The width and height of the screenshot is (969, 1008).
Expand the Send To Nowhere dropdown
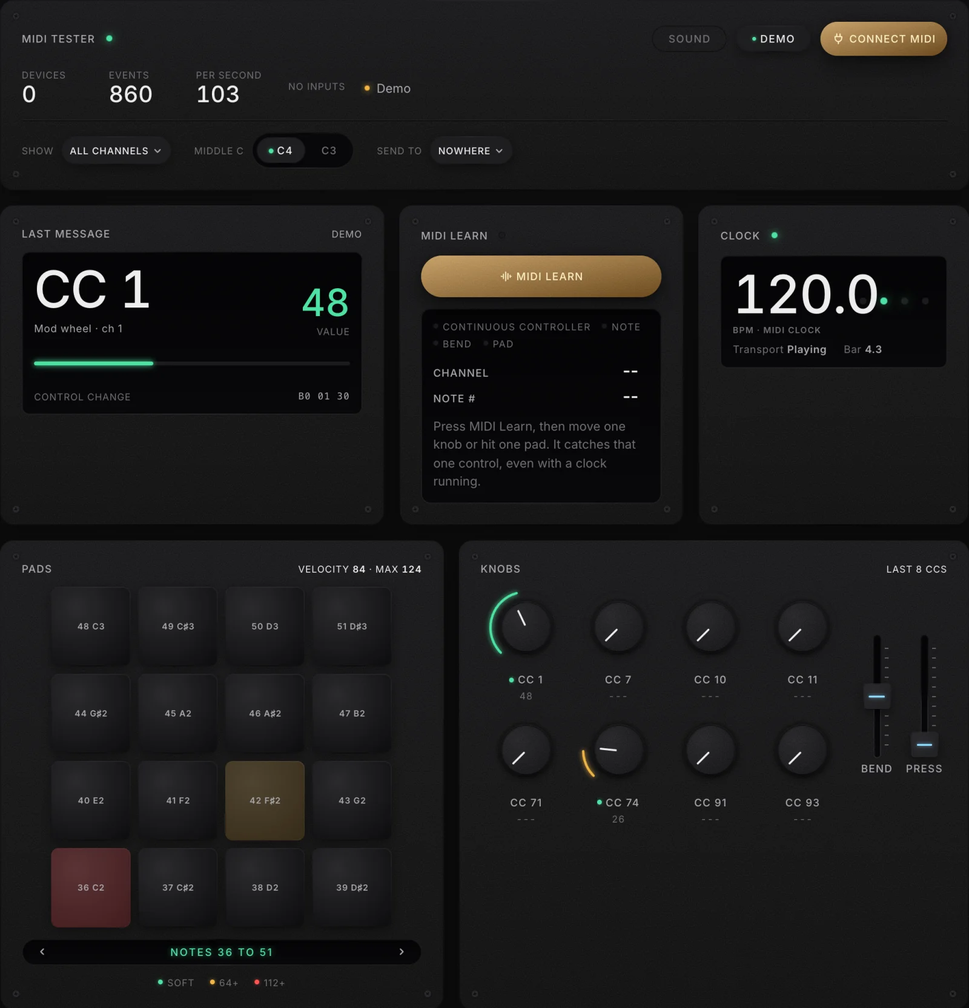click(471, 151)
